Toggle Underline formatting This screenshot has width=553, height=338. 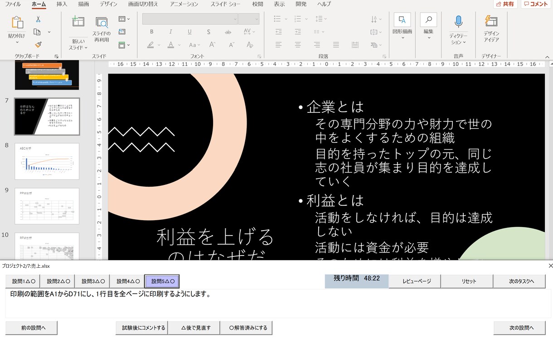189,32
